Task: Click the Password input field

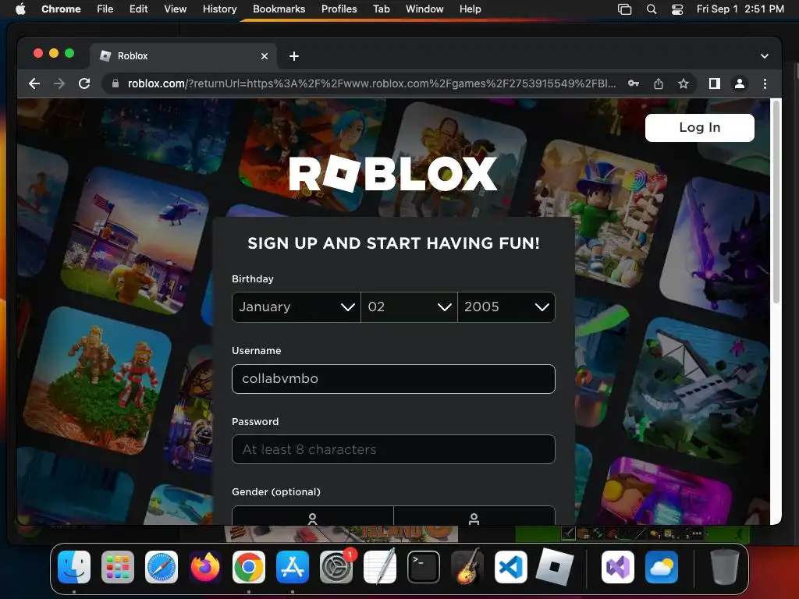Action: point(393,449)
